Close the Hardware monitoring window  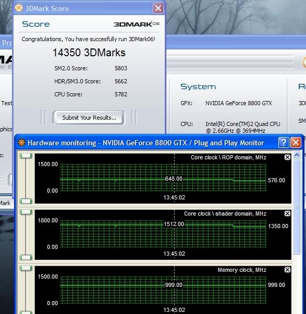pyautogui.click(x=296, y=143)
